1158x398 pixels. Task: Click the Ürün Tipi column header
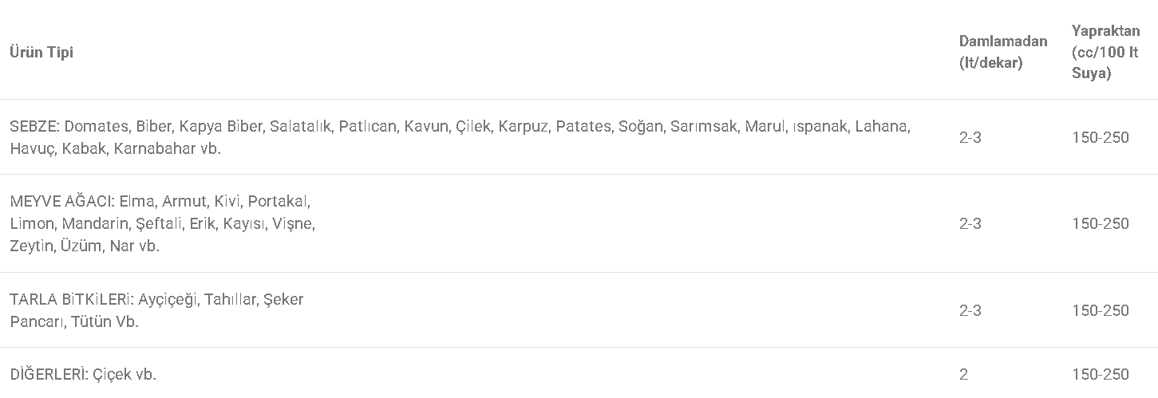[41, 53]
